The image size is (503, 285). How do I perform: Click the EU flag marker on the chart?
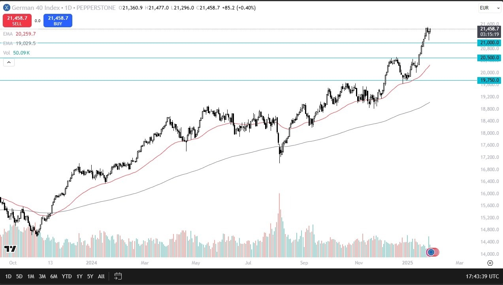click(431, 252)
